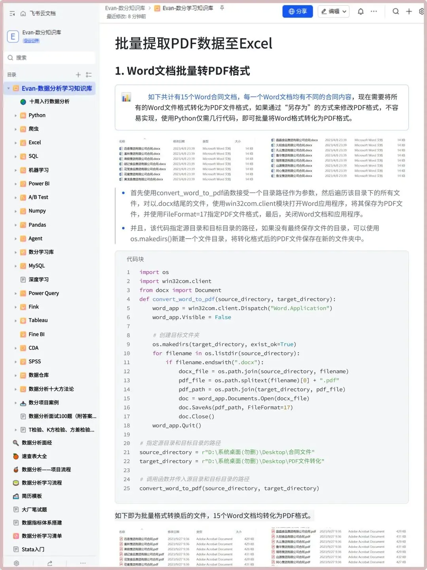427x570 pixels.
Task: Click the share arrow icon at sidebar bottom
Action: pos(49,563)
